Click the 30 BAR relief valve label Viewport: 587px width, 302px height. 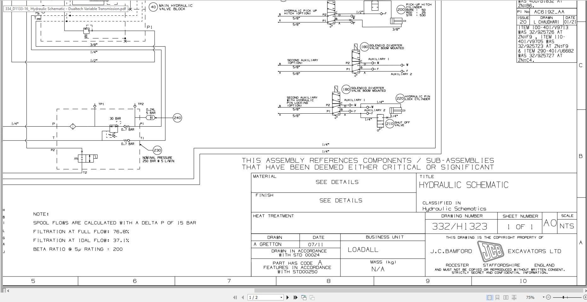[x=115, y=118]
